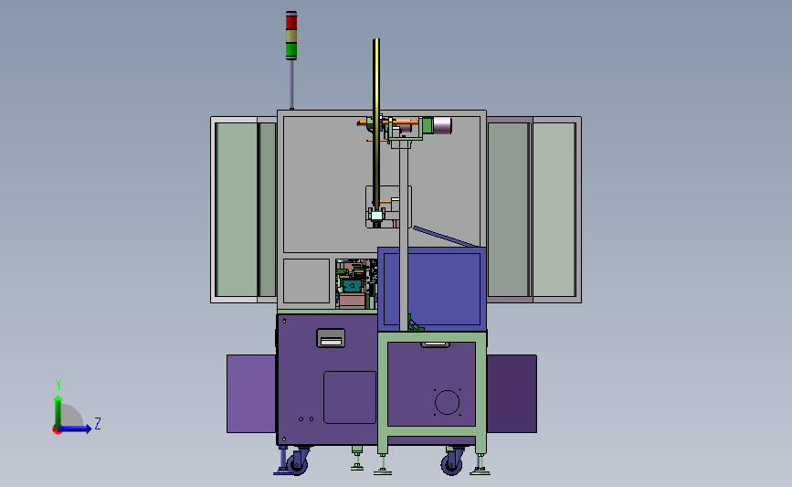Select the purple side panel at lower left
This screenshot has width=792, height=487.
251,394
